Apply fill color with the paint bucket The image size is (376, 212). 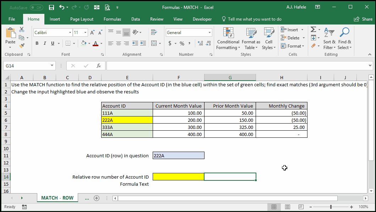[x=84, y=43]
